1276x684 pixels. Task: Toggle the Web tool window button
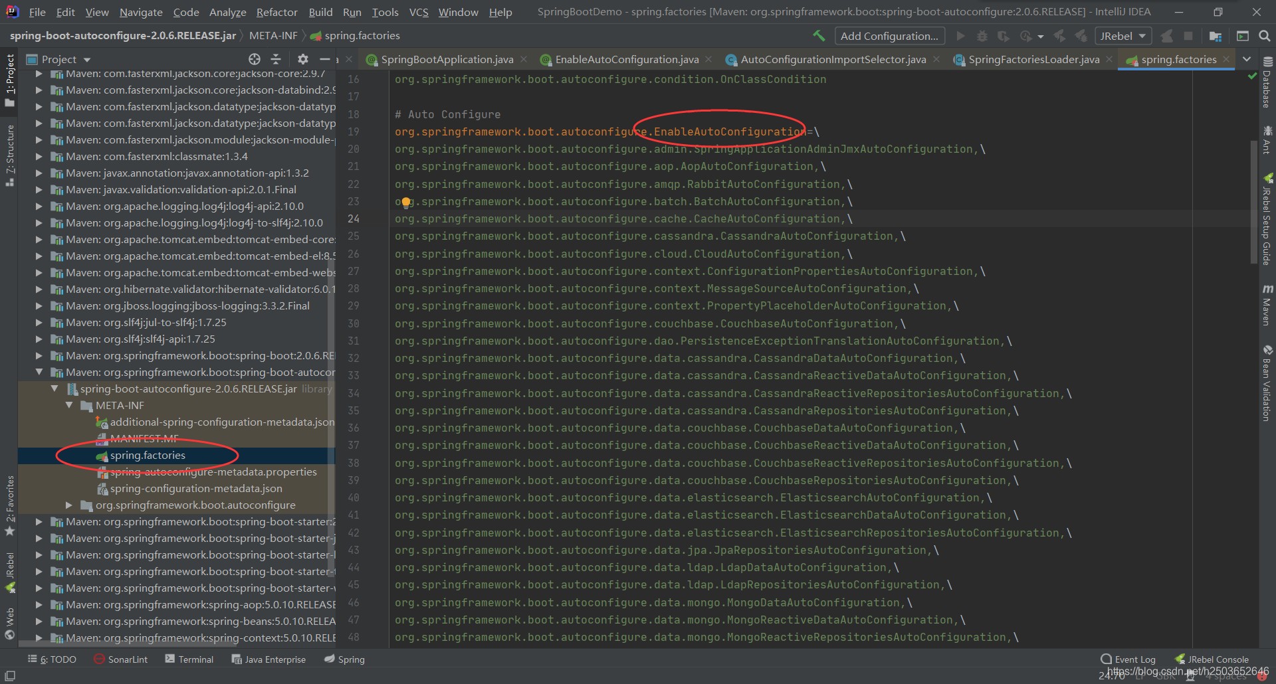tap(10, 624)
